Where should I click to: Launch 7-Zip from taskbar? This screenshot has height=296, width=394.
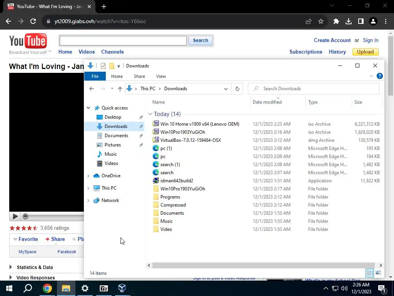(x=104, y=288)
